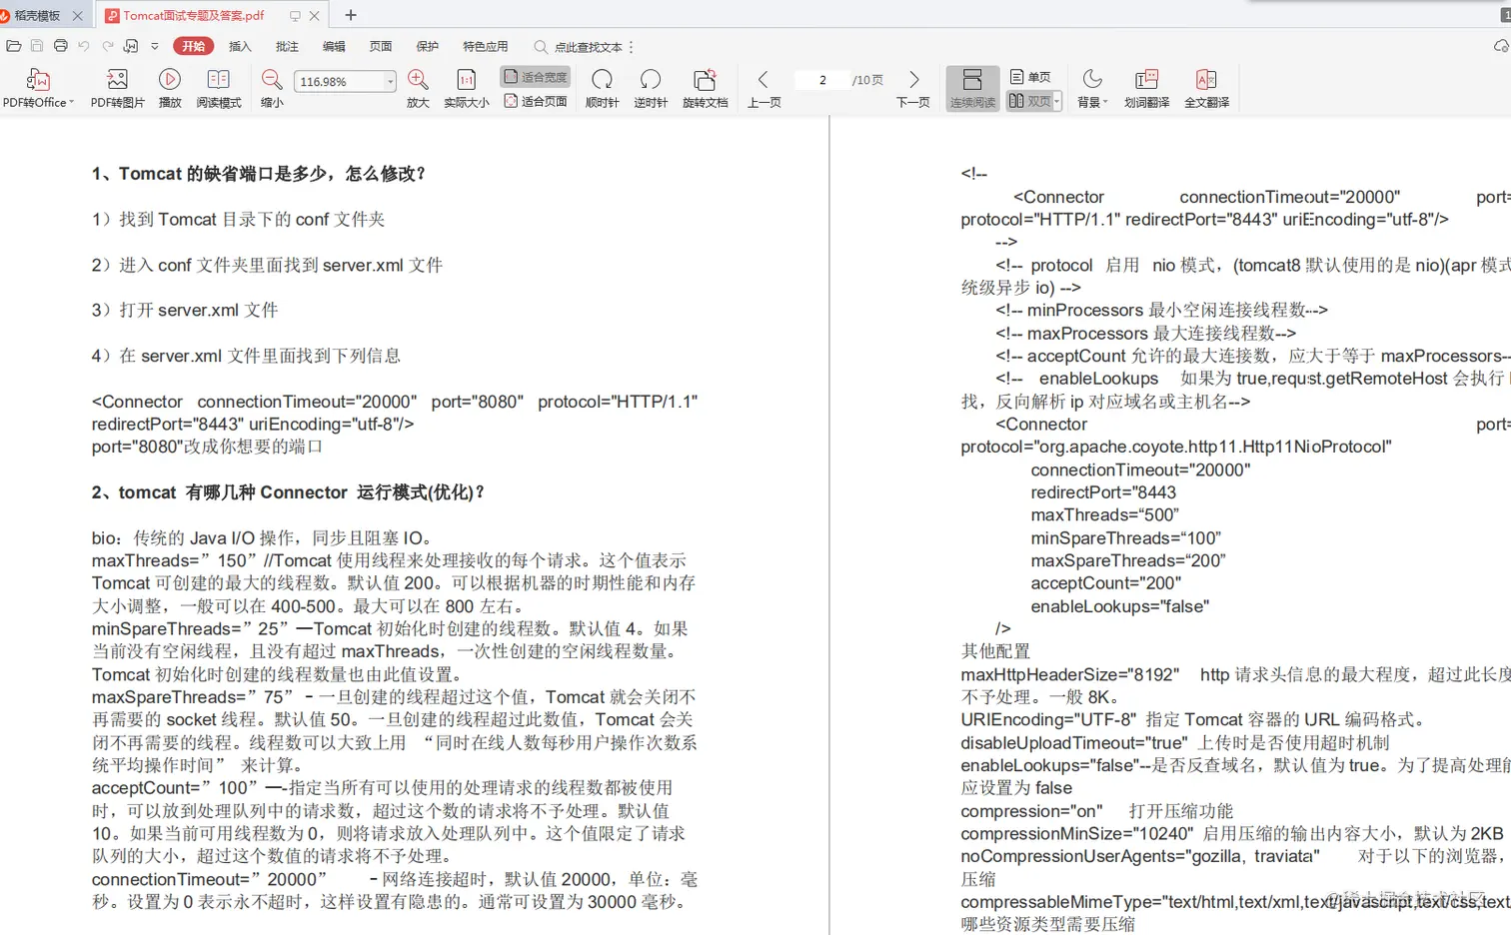This screenshot has height=935, width=1511.
Task: Click the export-to-Word icon in quick toolbar
Action: coord(131,46)
